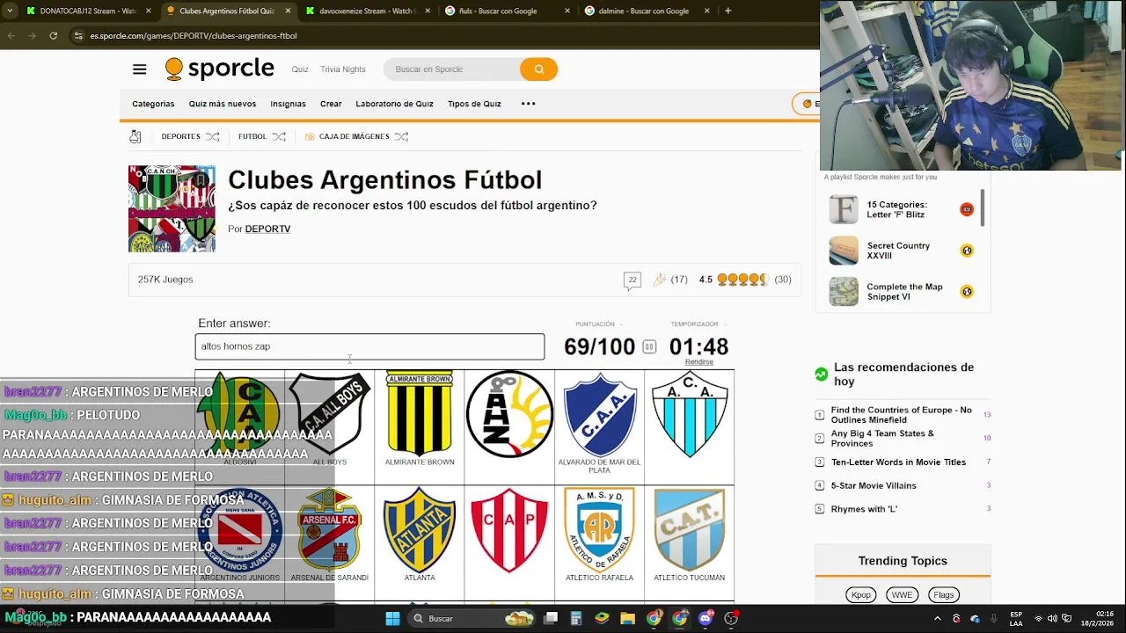Image resolution: width=1126 pixels, height=633 pixels.
Task: Open Laboratorio de Quiz menu
Action: coord(394,104)
